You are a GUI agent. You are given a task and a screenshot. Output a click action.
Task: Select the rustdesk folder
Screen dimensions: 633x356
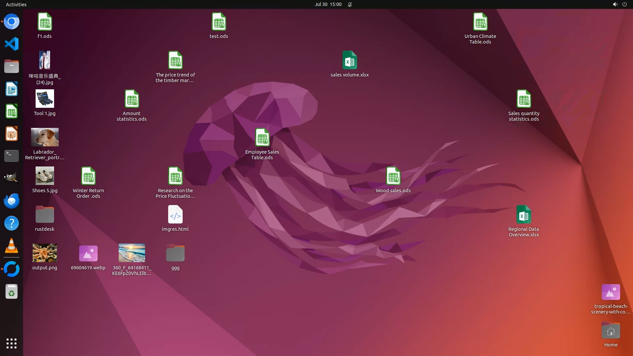[45, 215]
